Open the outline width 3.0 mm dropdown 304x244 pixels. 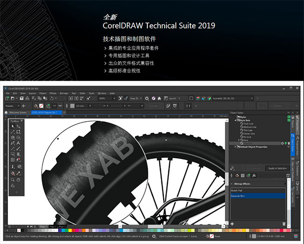click(90, 106)
